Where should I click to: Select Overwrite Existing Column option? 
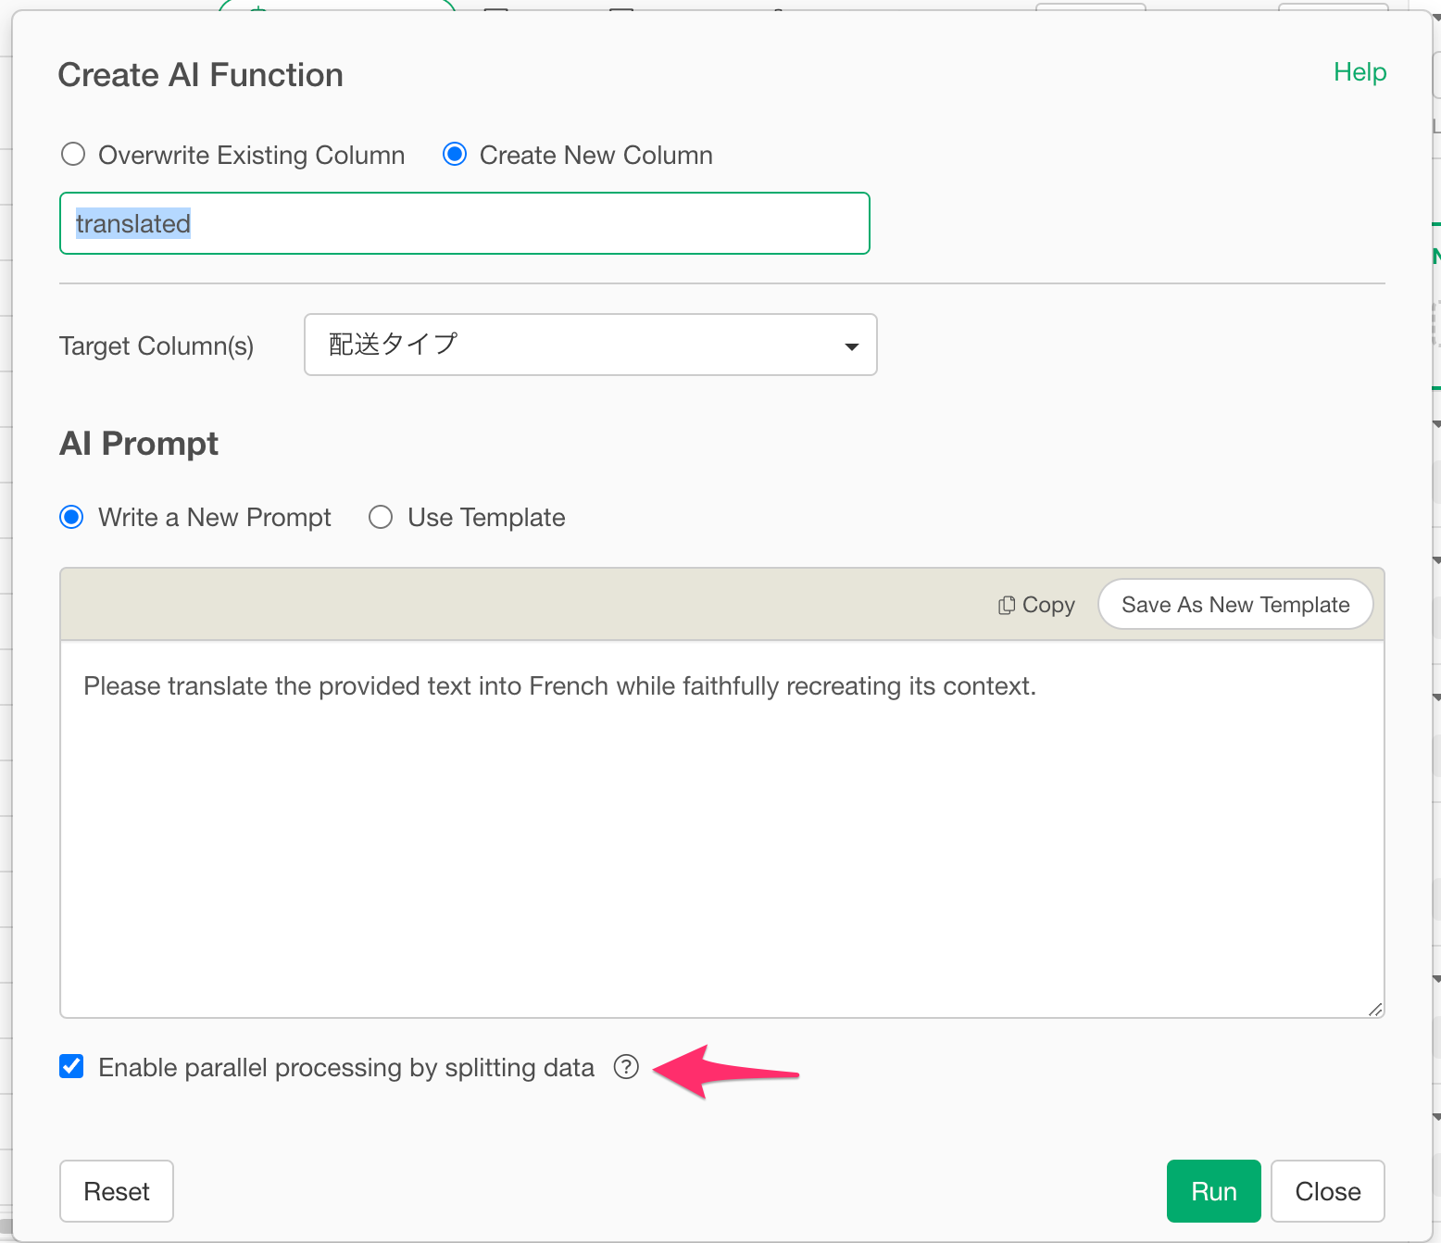73,155
